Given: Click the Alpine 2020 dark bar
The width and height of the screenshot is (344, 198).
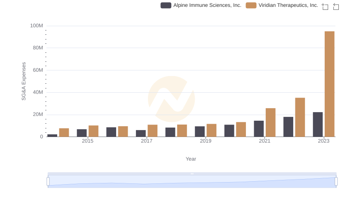Looking at the screenshot, I should [x=229, y=131].
